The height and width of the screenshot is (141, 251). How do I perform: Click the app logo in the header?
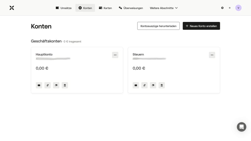12,8
